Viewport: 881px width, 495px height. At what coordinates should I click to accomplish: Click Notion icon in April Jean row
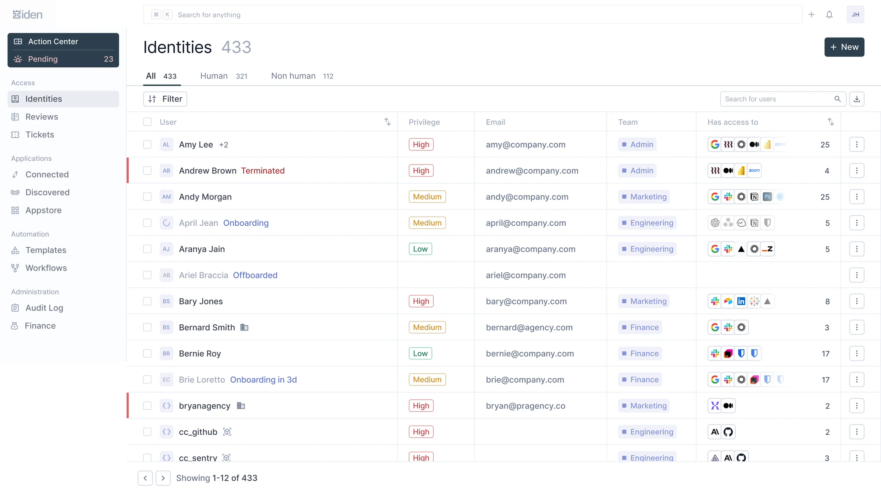pyautogui.click(x=755, y=223)
